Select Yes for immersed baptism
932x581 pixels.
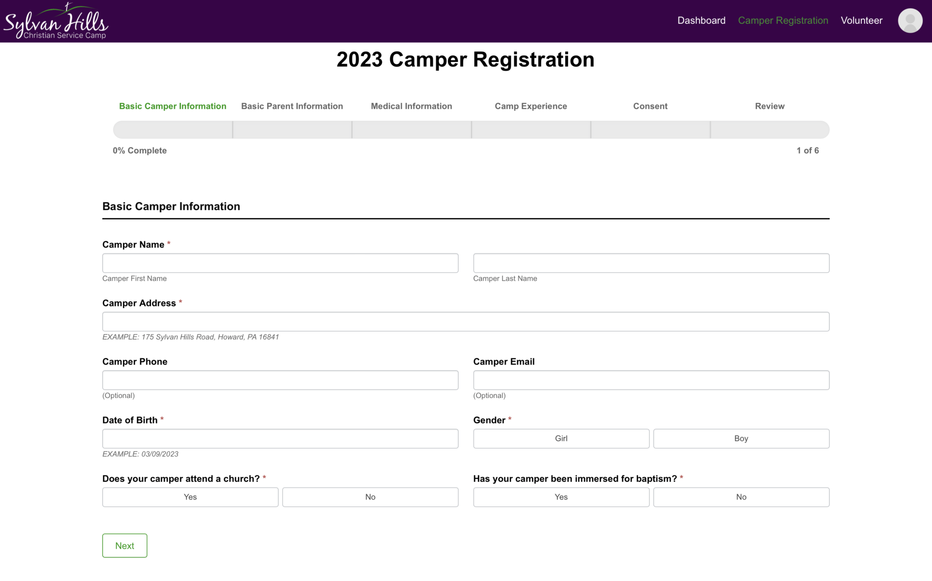tap(561, 497)
